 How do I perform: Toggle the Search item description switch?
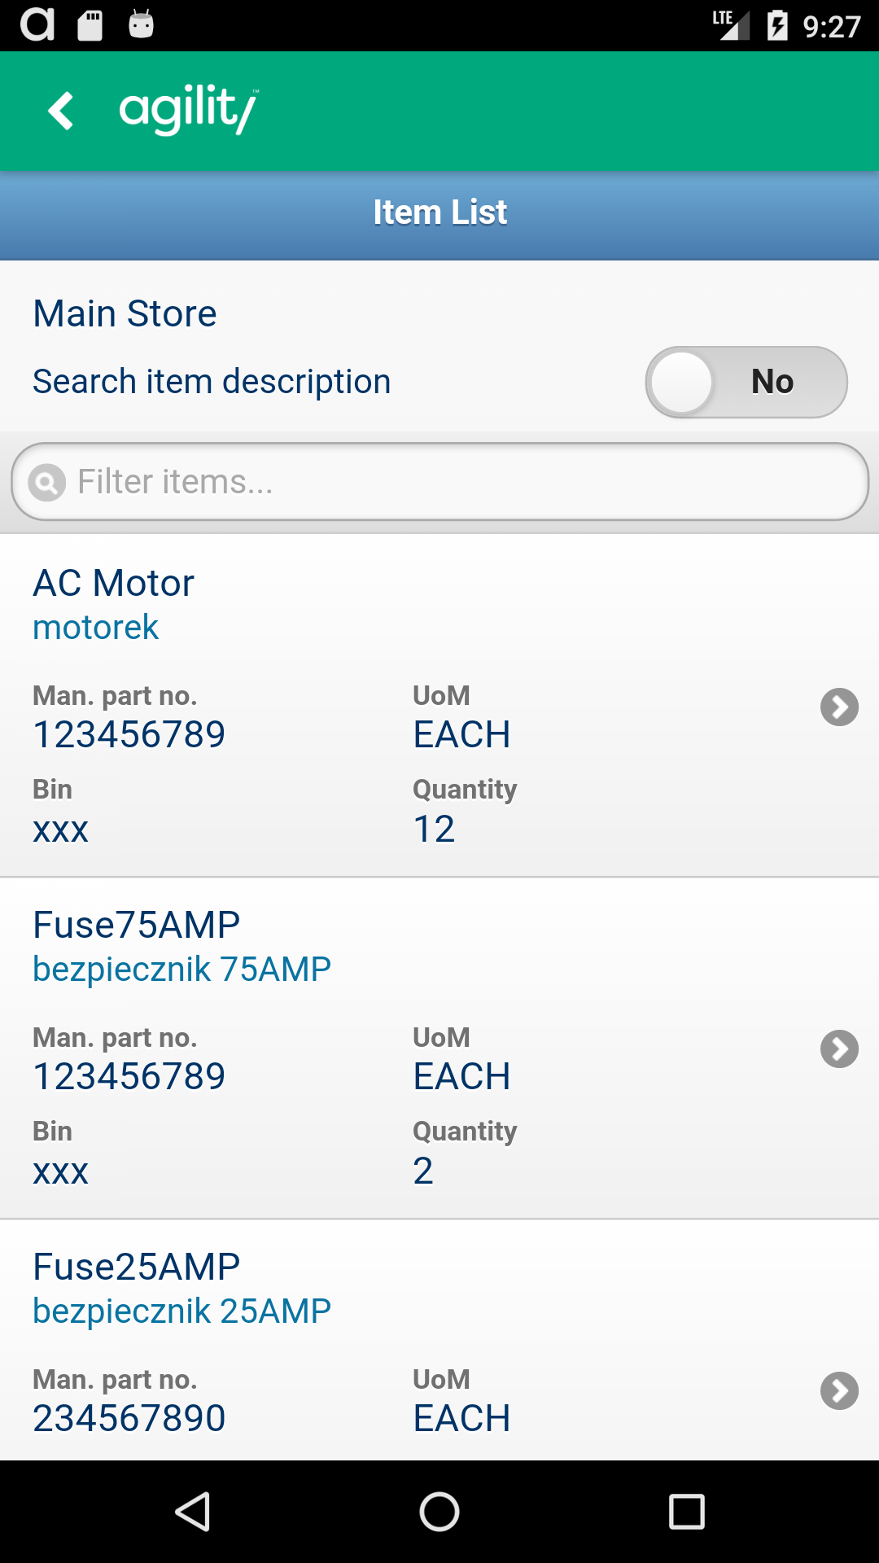pyautogui.click(x=746, y=382)
